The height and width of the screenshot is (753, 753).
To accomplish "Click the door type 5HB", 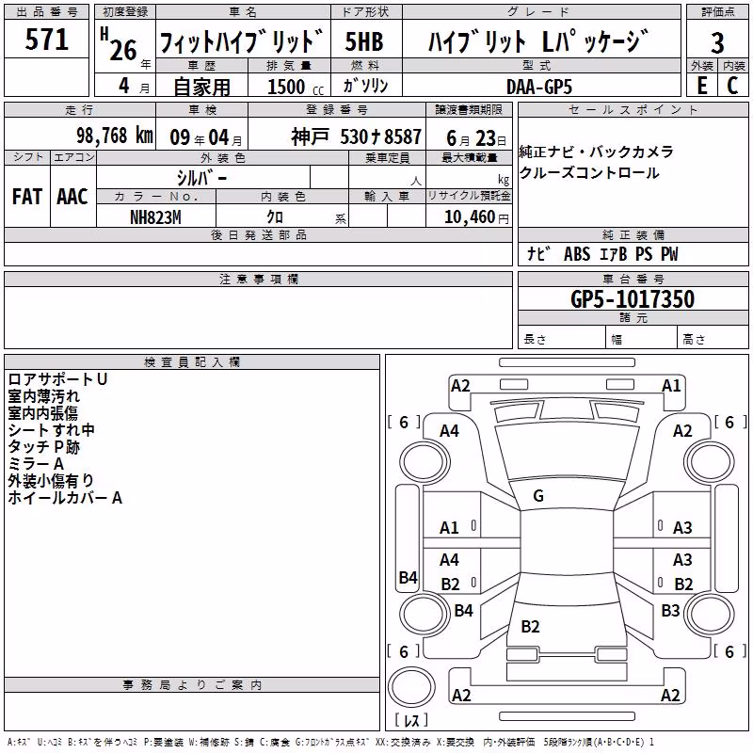I will [x=364, y=41].
